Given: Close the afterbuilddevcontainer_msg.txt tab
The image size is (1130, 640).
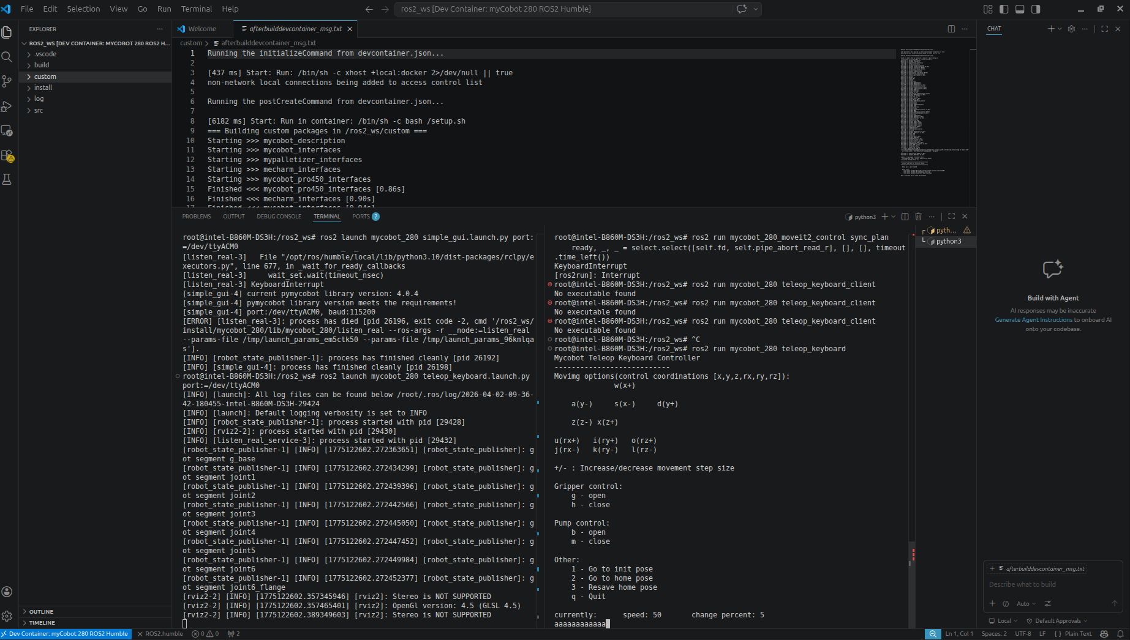Looking at the screenshot, I should click(350, 29).
